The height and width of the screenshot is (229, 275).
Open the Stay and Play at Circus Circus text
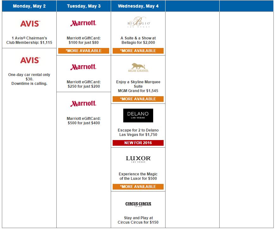coord(138,220)
